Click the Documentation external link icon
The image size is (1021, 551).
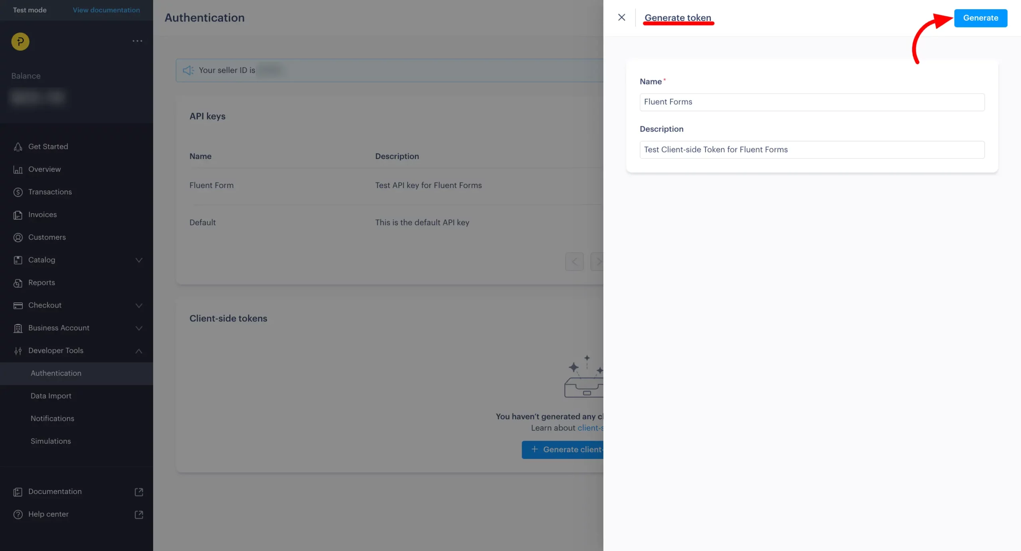pos(139,492)
